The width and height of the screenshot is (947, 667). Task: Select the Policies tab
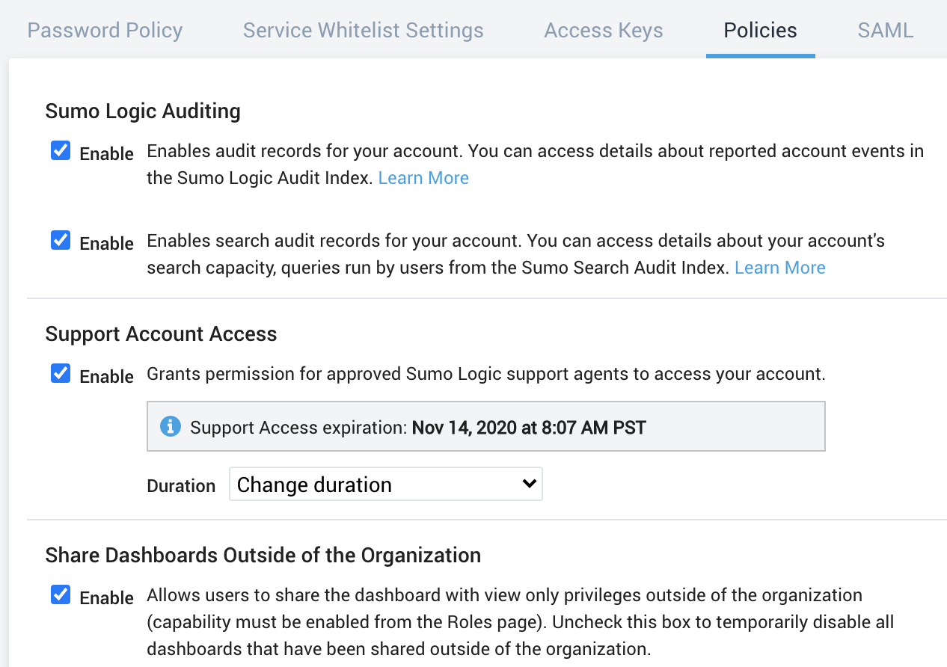tap(760, 31)
